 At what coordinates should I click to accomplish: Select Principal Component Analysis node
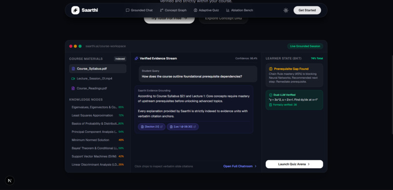pos(98,132)
